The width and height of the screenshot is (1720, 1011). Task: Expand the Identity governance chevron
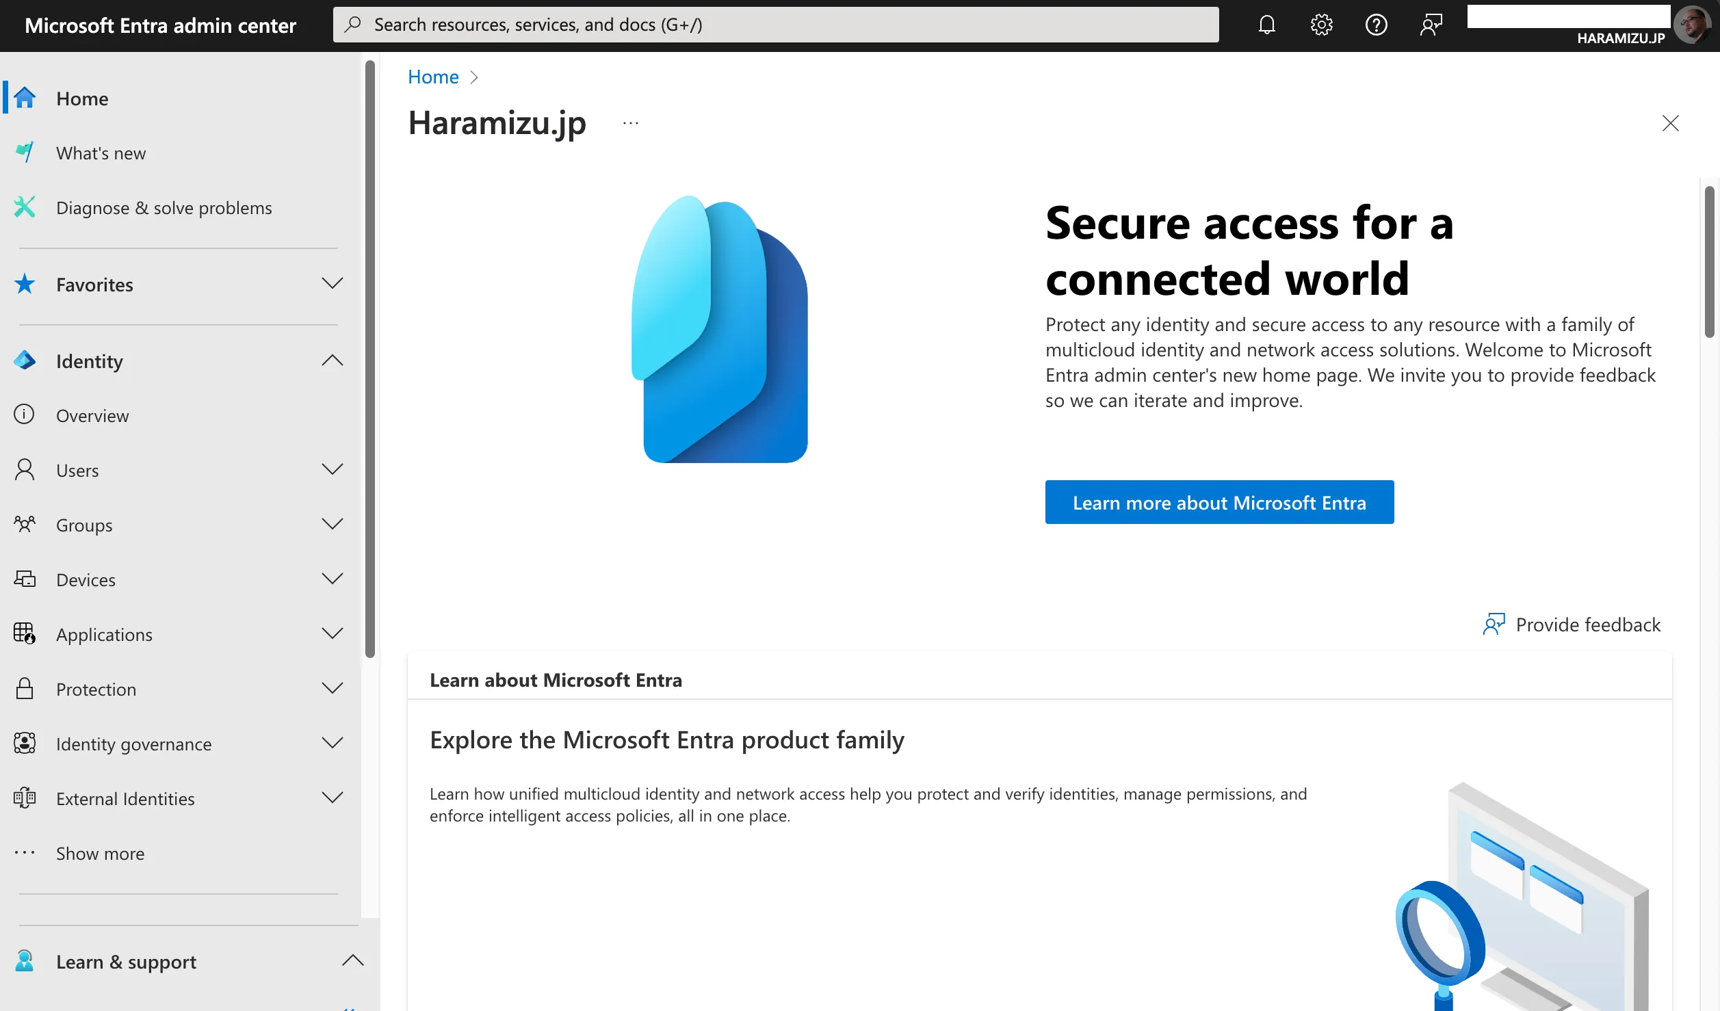click(x=333, y=744)
